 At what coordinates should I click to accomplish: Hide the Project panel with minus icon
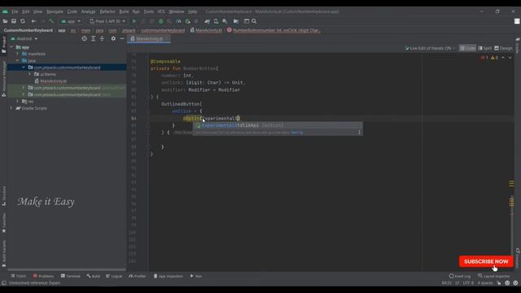pyautogui.click(x=122, y=38)
